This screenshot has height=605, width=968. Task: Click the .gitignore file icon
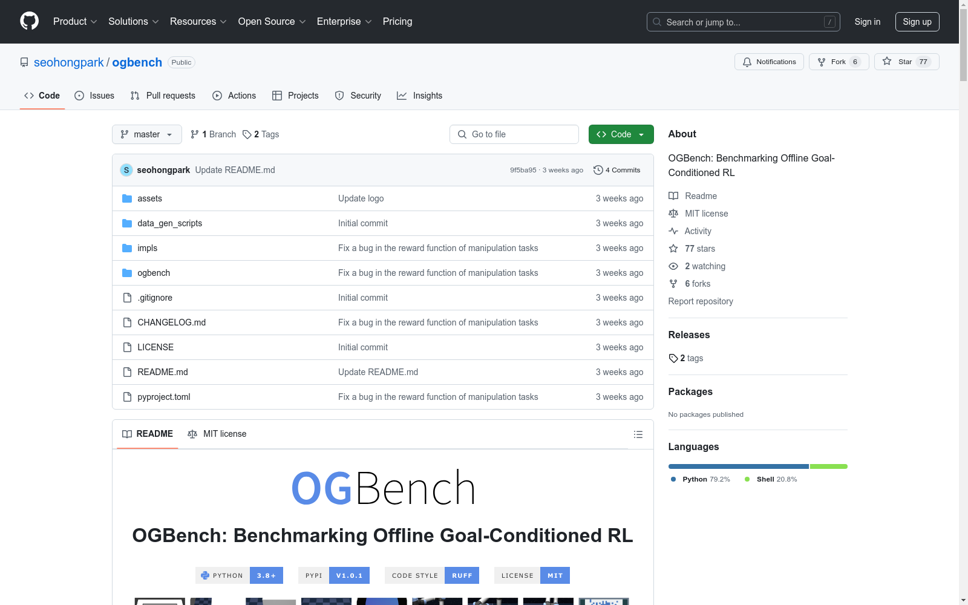[x=127, y=298]
